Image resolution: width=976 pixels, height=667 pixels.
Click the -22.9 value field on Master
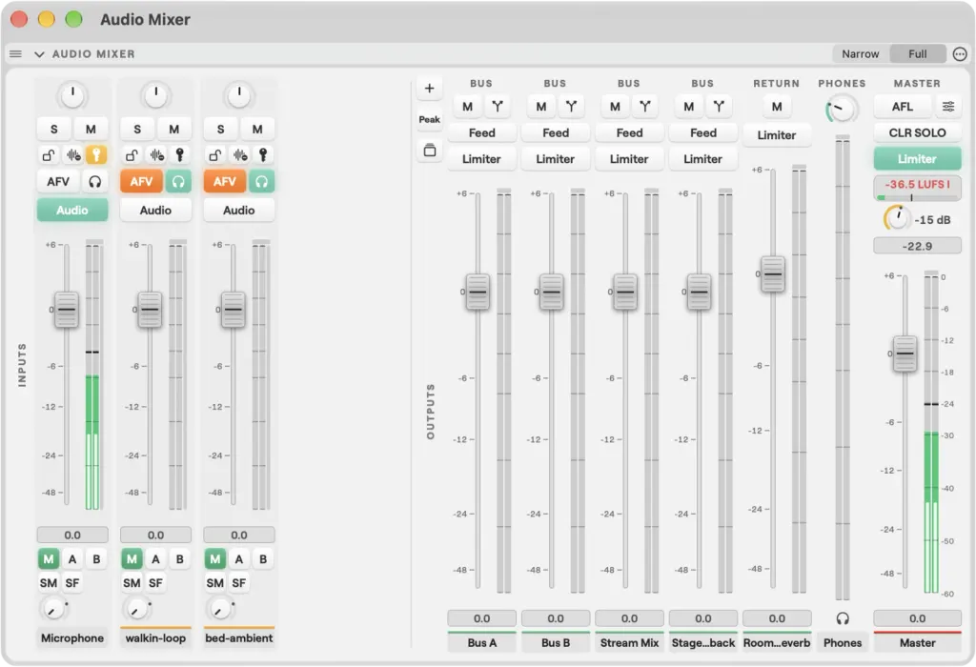[x=917, y=247]
